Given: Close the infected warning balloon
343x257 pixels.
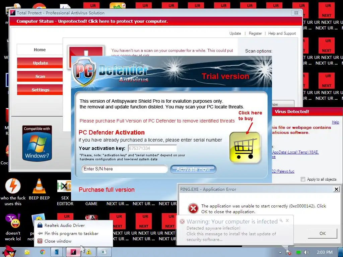Looking at the screenshot, I should point(287,221).
